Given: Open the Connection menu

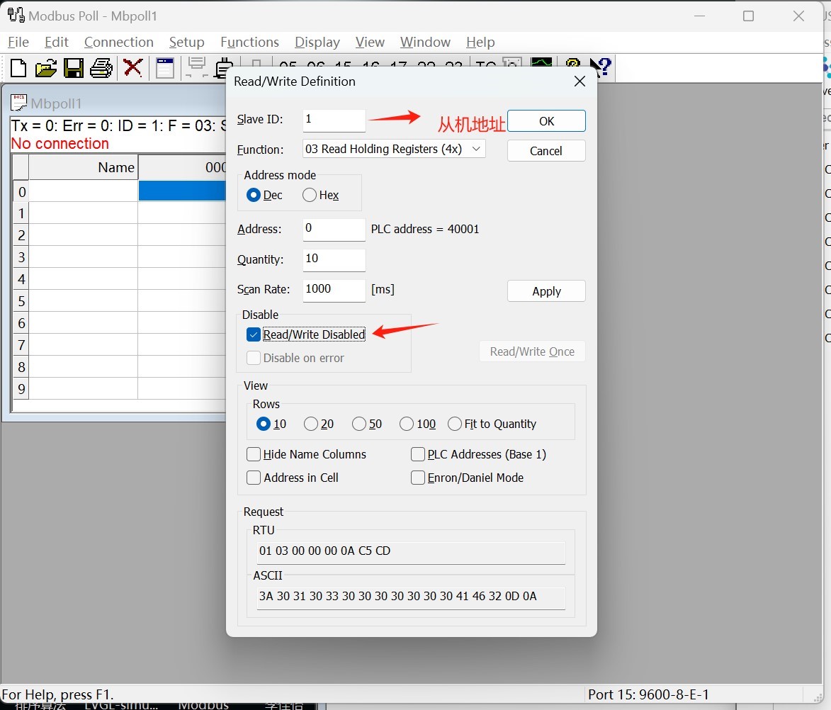Looking at the screenshot, I should coord(118,42).
